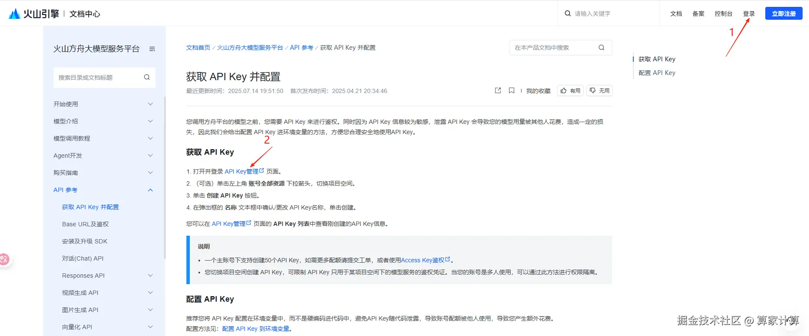Click the 立即注册 button
809x336 pixels.
click(784, 14)
